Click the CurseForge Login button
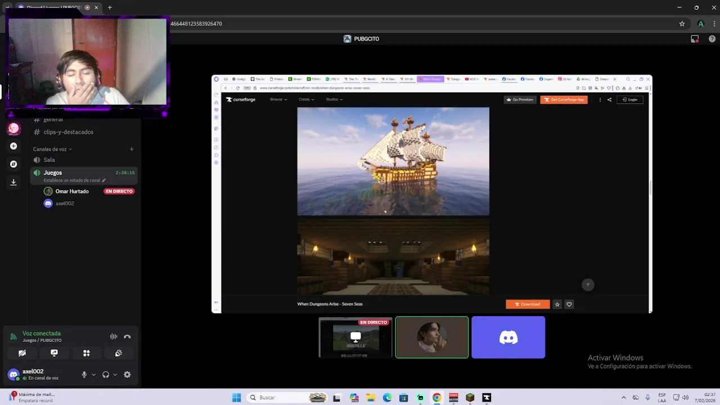Screen dimensions: 720x405 (630, 100)
